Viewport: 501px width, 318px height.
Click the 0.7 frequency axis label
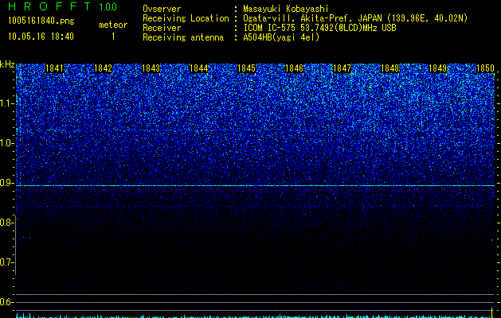tap(7, 262)
